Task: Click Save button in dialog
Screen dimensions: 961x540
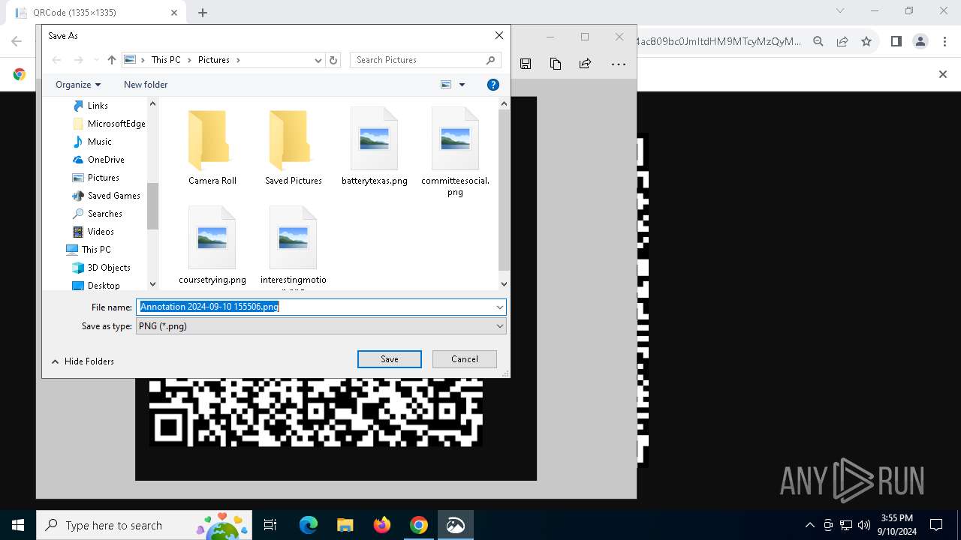Action: pyautogui.click(x=389, y=359)
